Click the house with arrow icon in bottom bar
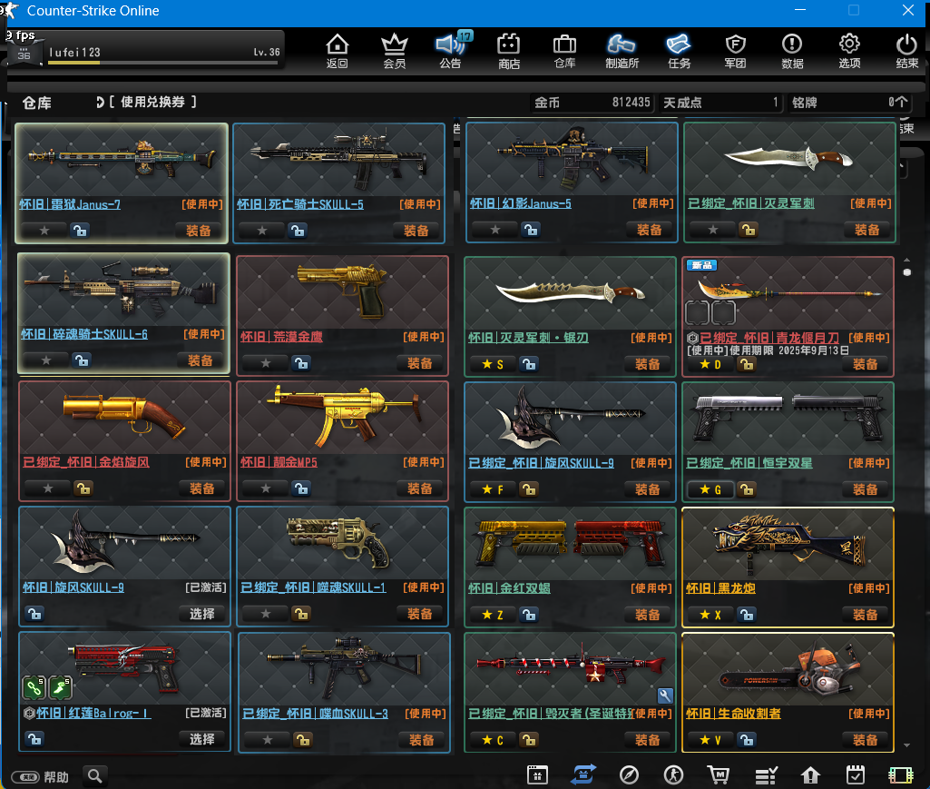The width and height of the screenshot is (930, 789). point(810,774)
